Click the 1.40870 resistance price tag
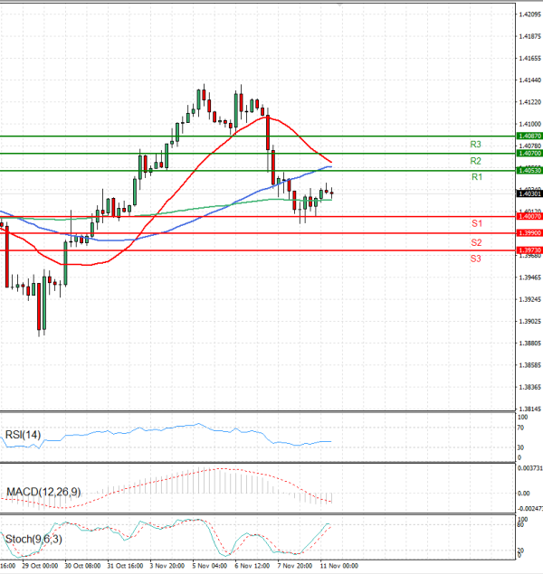This screenshot has height=574, width=543. 529,136
